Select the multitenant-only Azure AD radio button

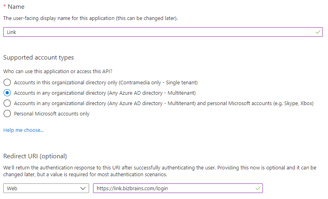(7, 93)
